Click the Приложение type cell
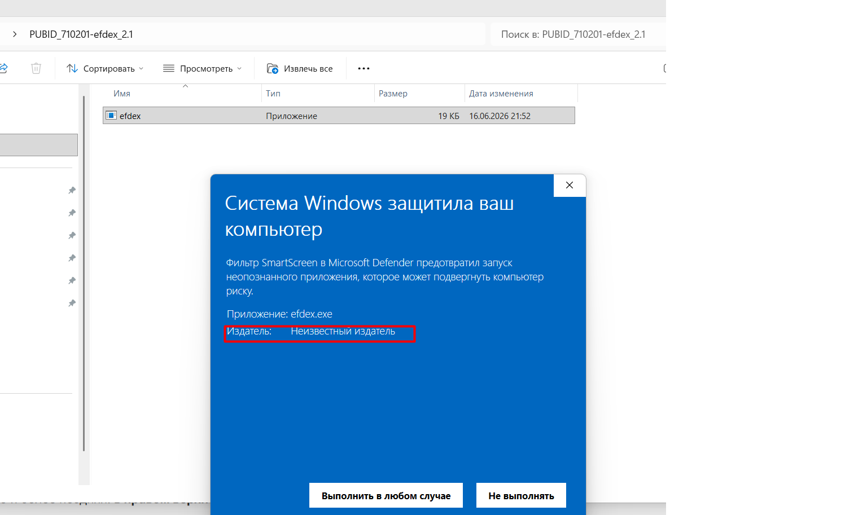Image resolution: width=867 pixels, height=515 pixels. (292, 116)
